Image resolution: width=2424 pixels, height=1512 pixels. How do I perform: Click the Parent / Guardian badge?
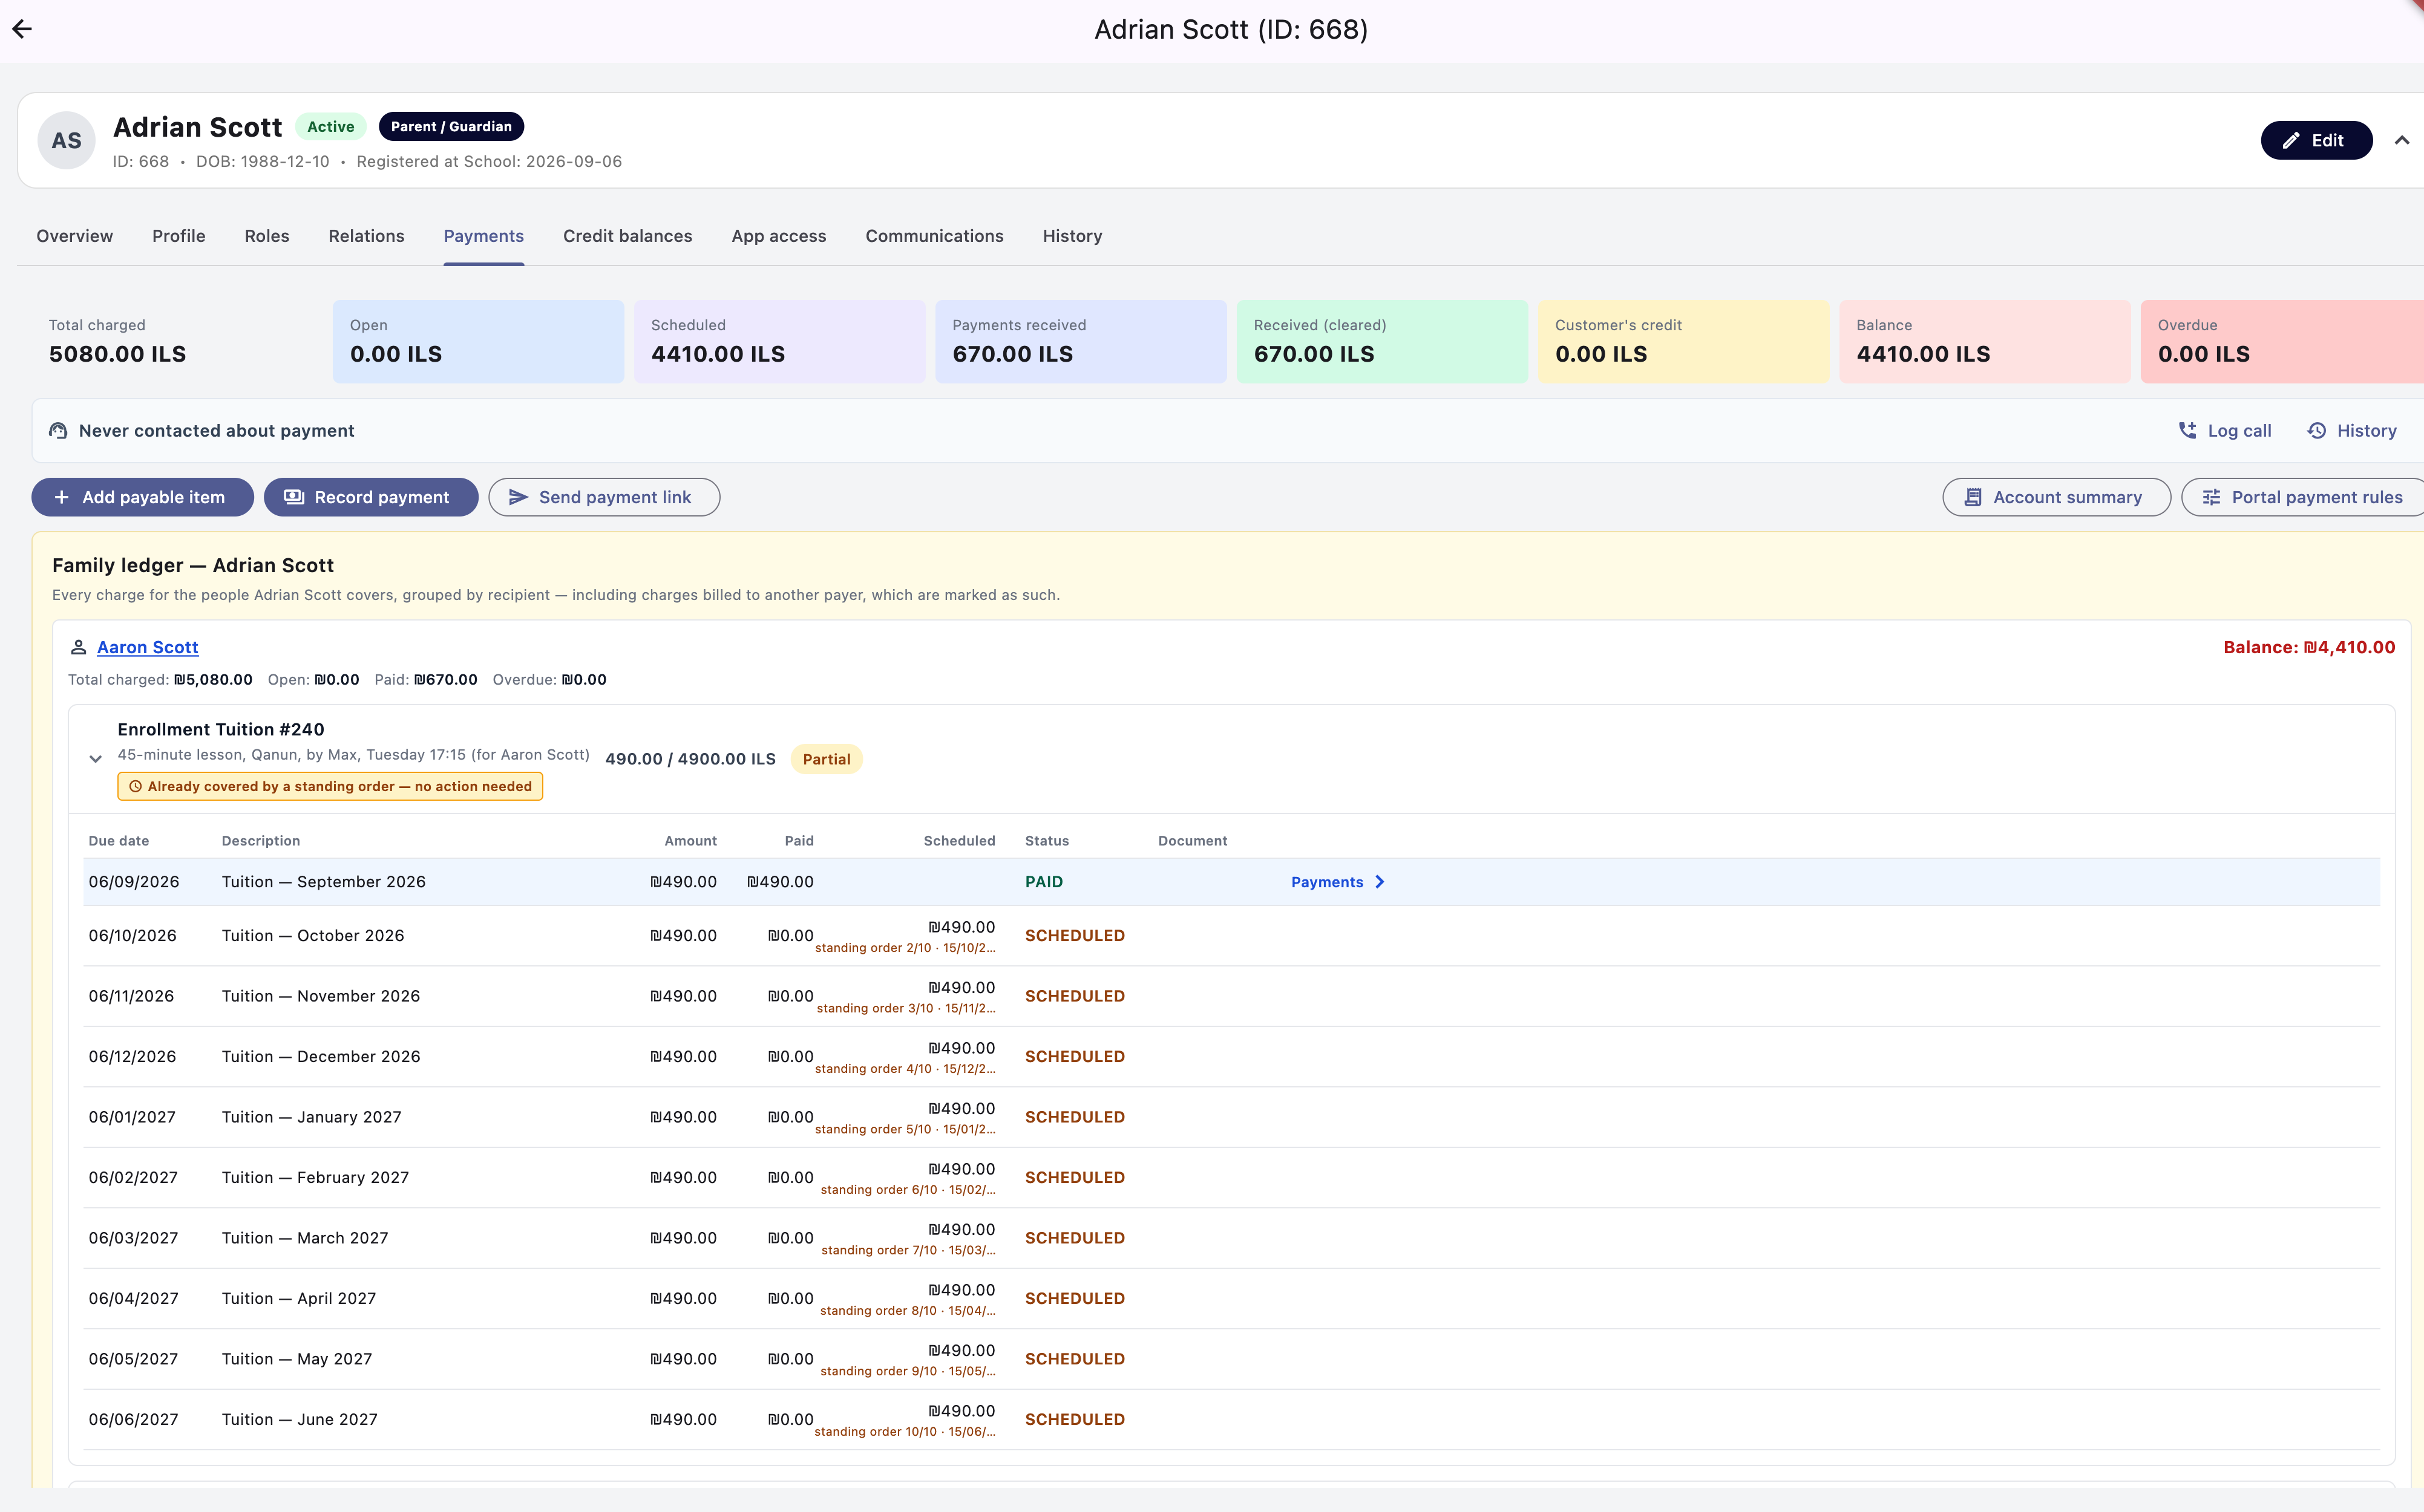(451, 127)
